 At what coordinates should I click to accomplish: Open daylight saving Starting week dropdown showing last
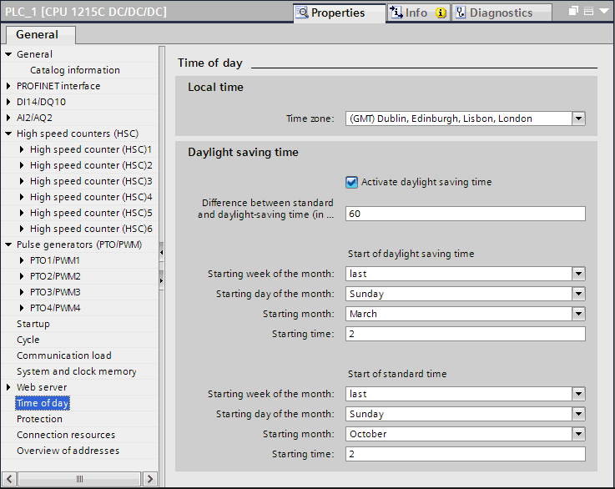click(x=578, y=274)
